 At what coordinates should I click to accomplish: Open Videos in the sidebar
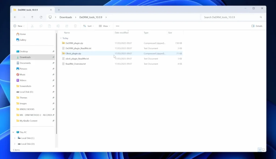[23, 80]
